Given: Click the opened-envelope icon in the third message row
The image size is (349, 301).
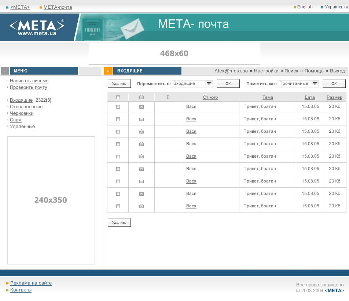Looking at the screenshot, I should click(x=142, y=132).
